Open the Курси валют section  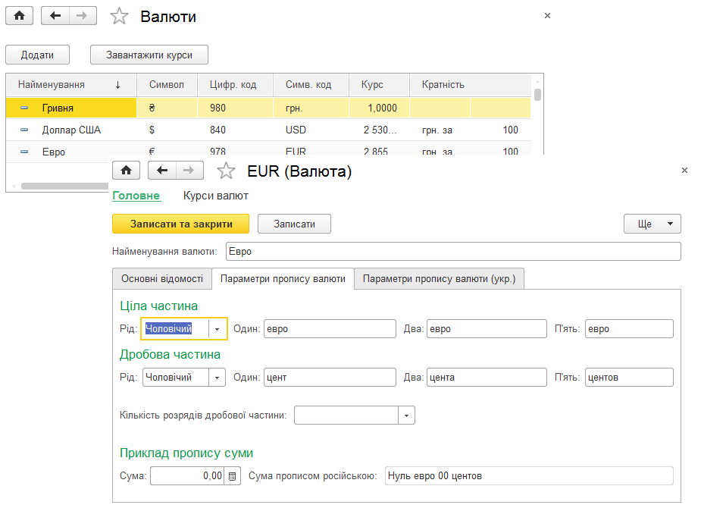point(215,196)
